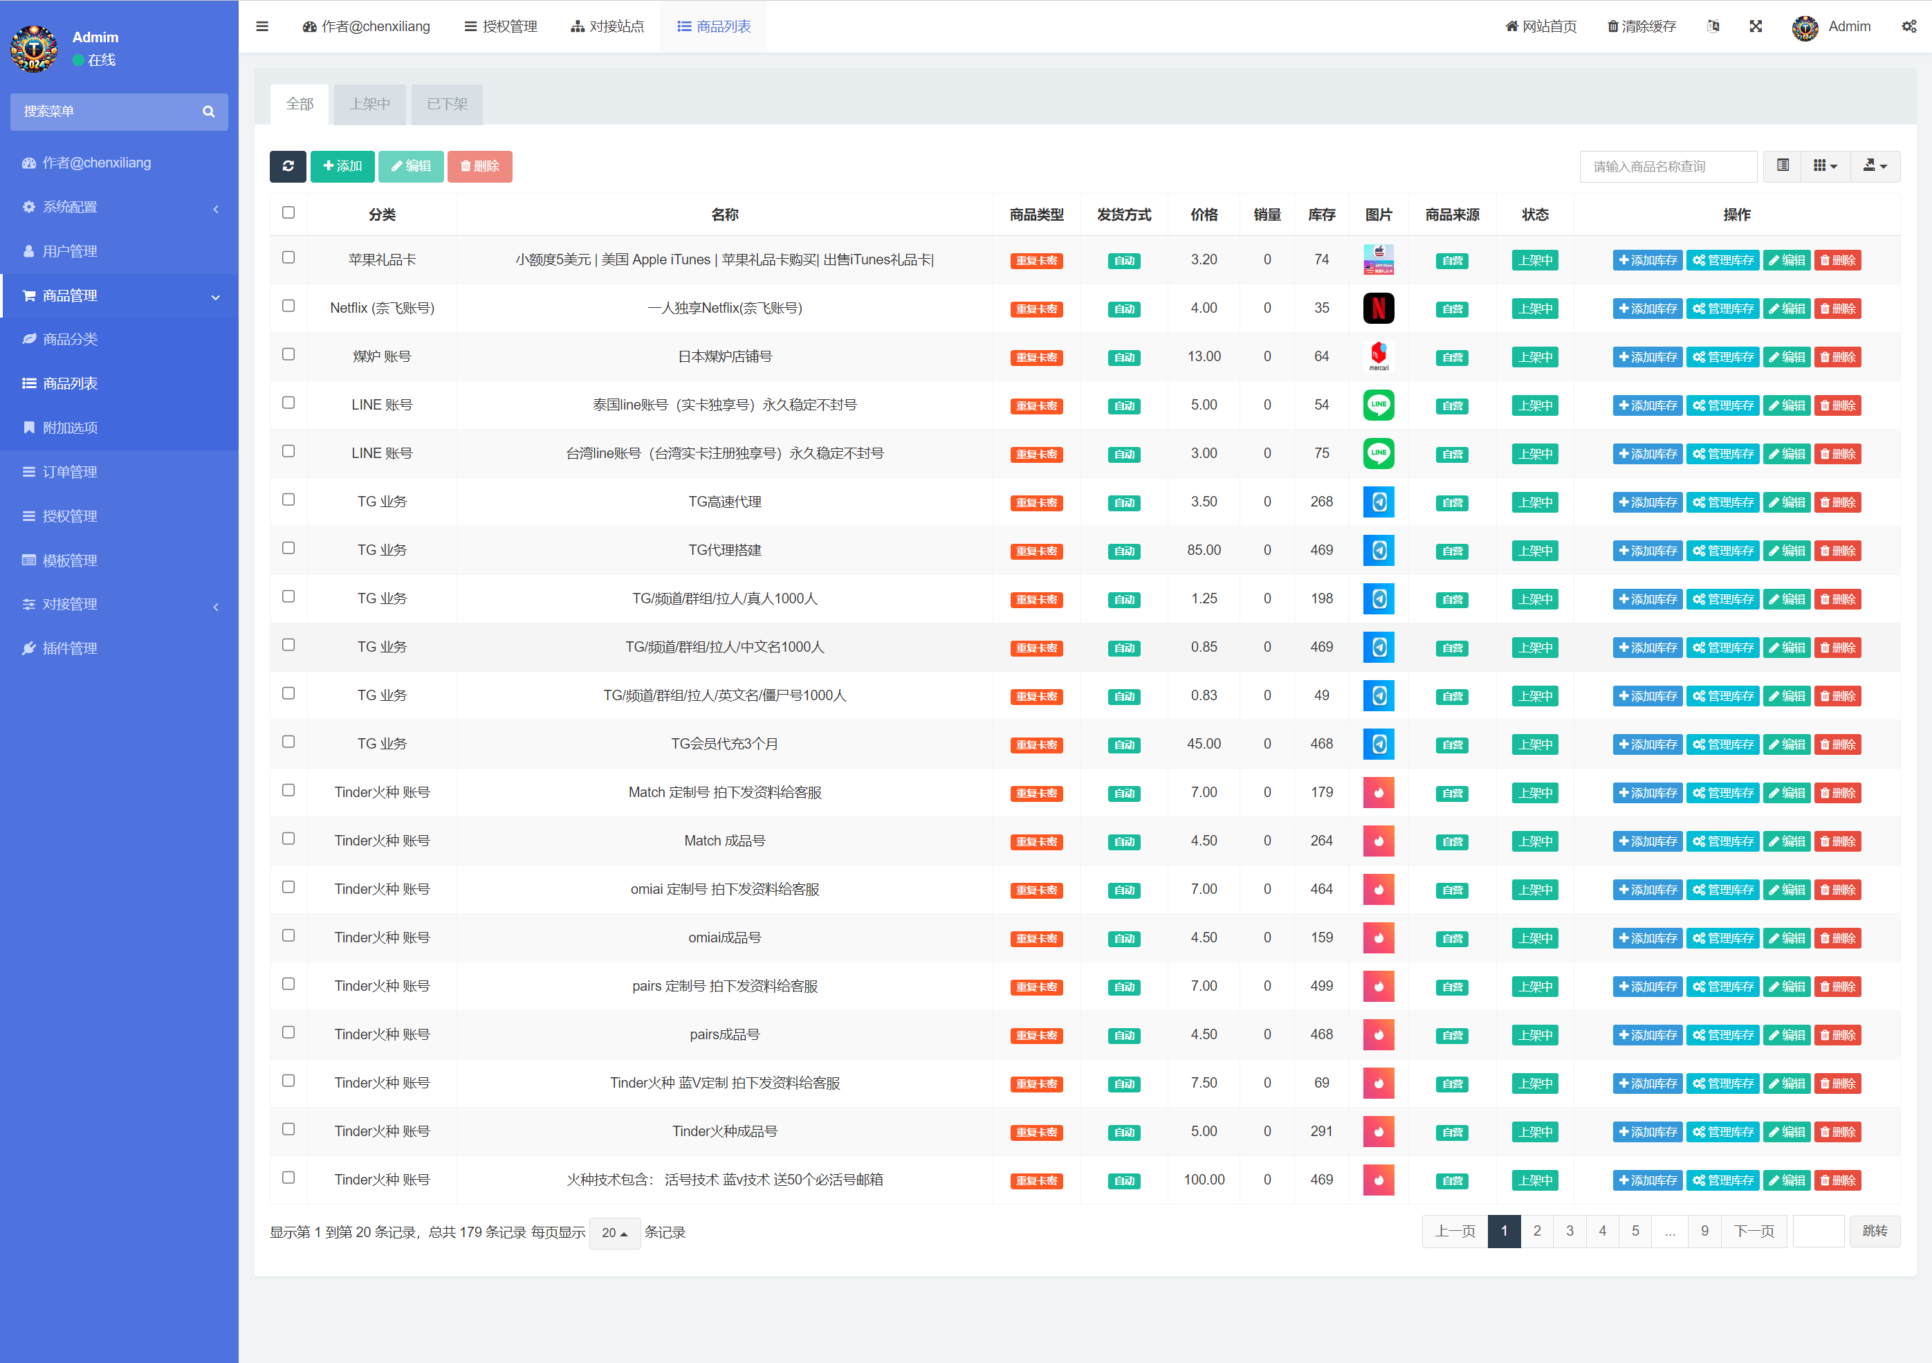Open the image for the Thailand line account row

click(1379, 405)
